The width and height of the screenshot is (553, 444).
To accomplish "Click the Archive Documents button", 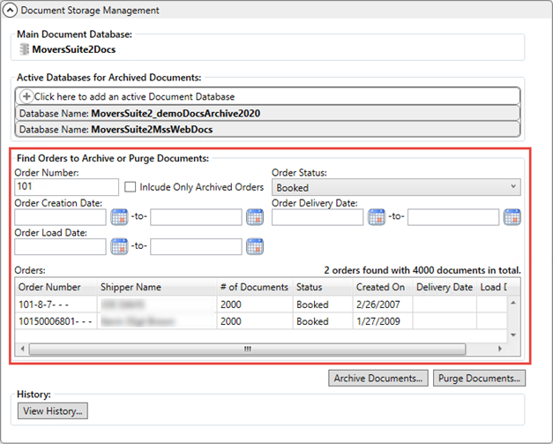I will pos(378,378).
